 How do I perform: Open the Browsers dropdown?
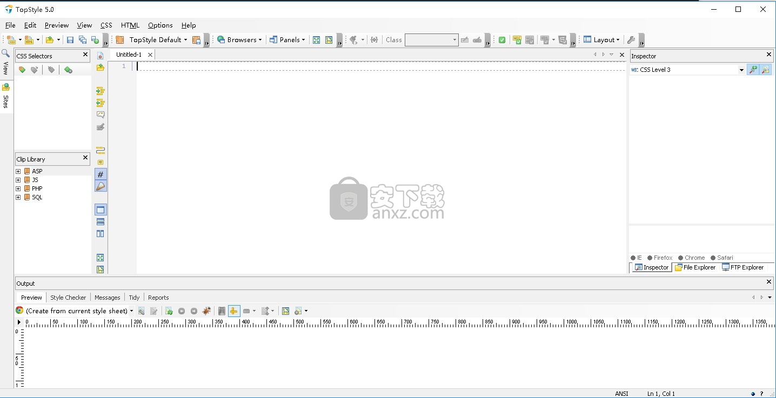pos(239,39)
